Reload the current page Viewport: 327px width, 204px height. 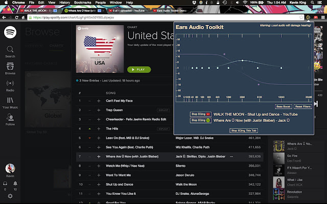17,17
